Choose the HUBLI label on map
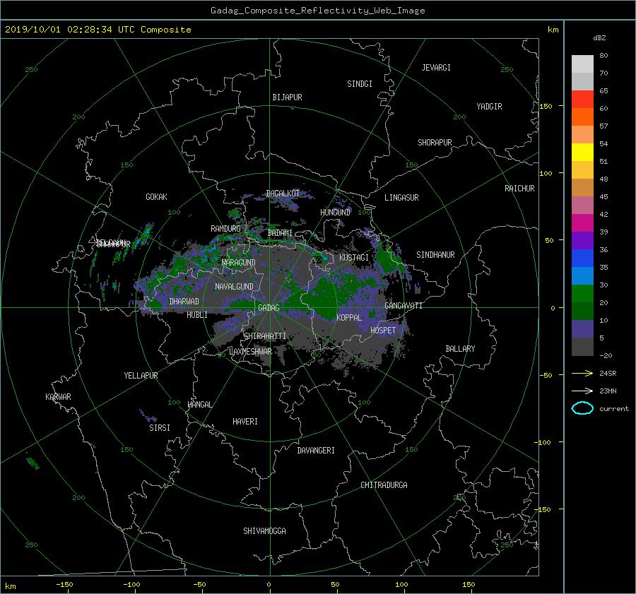 coord(197,315)
